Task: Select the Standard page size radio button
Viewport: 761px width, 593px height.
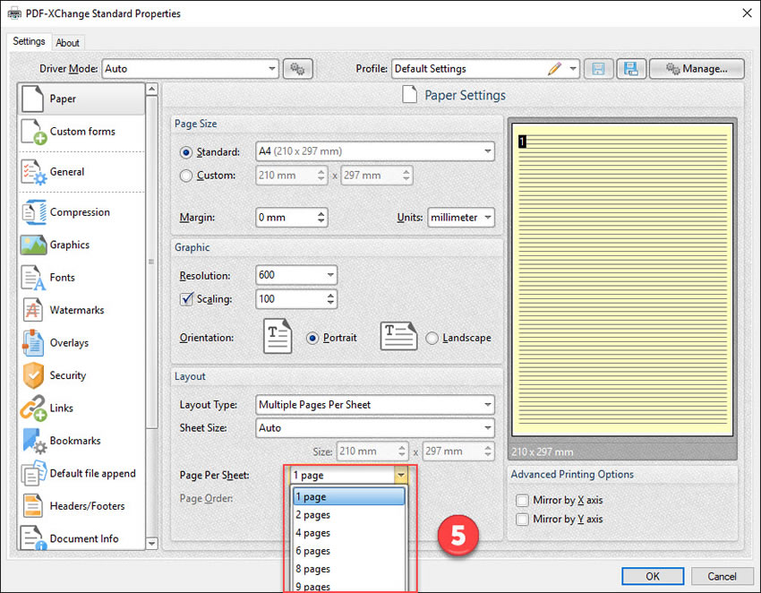Action: coord(186,152)
